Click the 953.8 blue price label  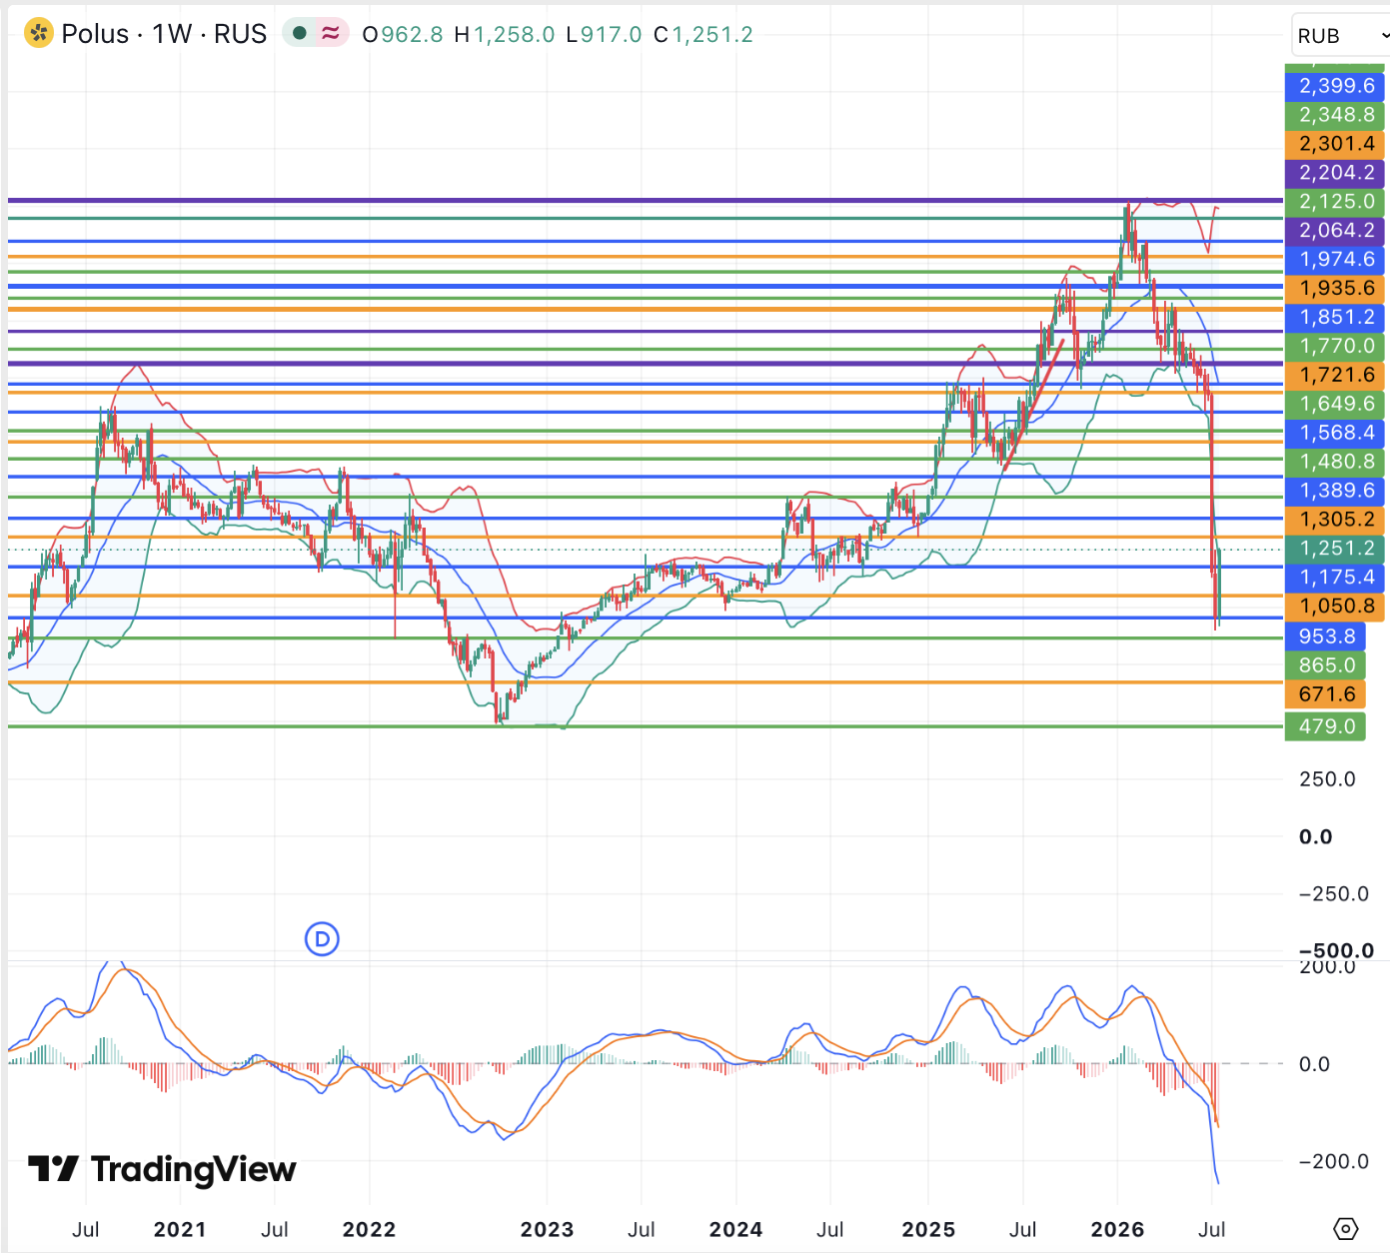click(1325, 636)
